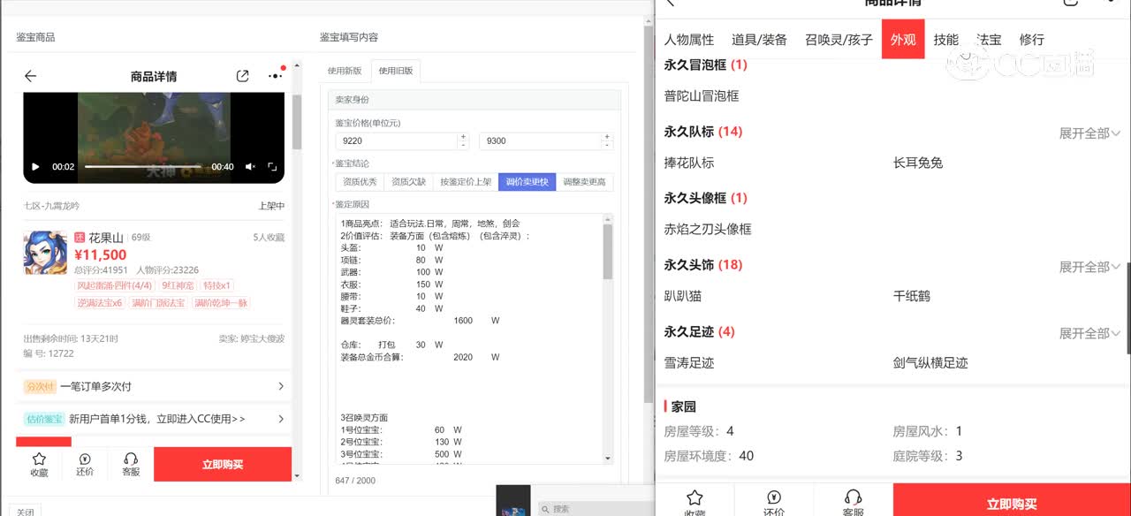Open 客服 customer service in left panel
This screenshot has width=1131, height=516.
[131, 464]
